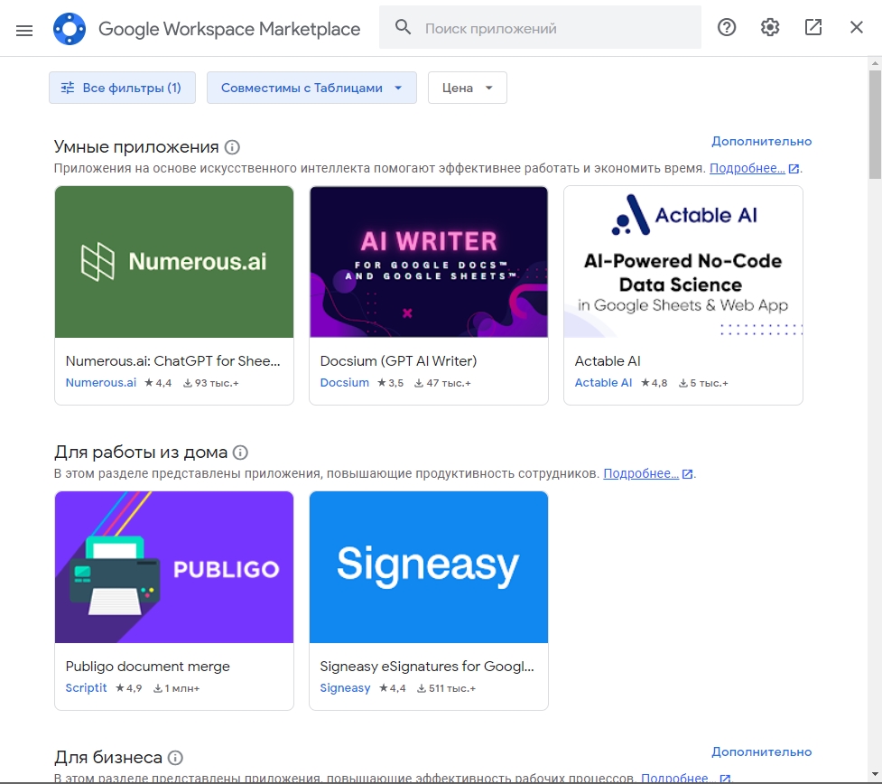This screenshot has width=882, height=784.
Task: Expand the Цена price dropdown
Action: tap(467, 88)
